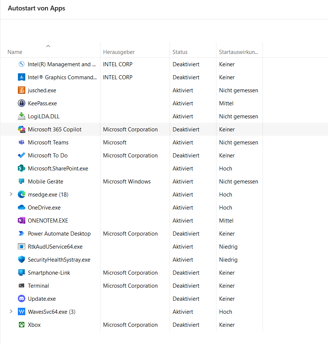Viewport: 328px width, 345px height.
Task: Click the OneDrive.exe name text
Action: coord(44,208)
